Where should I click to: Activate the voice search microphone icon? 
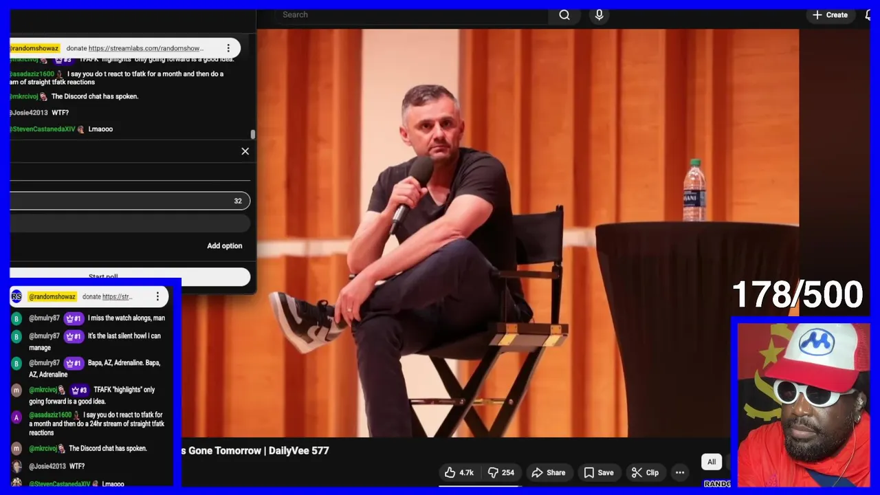(x=599, y=15)
